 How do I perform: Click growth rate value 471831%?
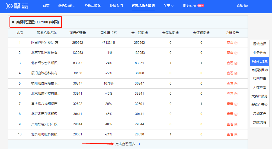(108, 43)
